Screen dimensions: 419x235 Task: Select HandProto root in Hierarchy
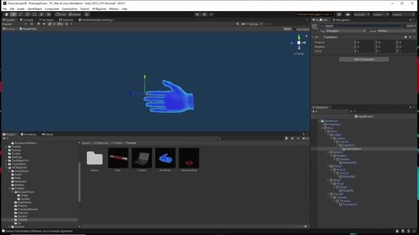(331, 121)
